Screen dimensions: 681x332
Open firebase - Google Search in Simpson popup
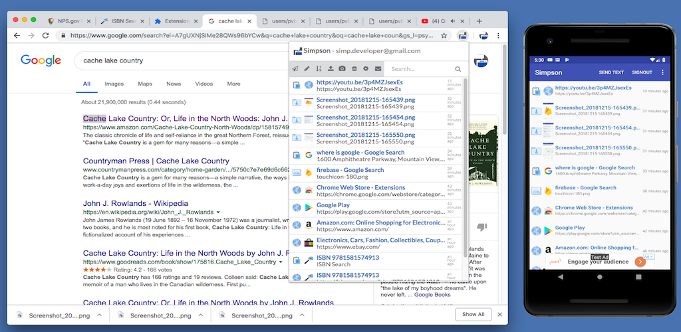[x=350, y=170]
